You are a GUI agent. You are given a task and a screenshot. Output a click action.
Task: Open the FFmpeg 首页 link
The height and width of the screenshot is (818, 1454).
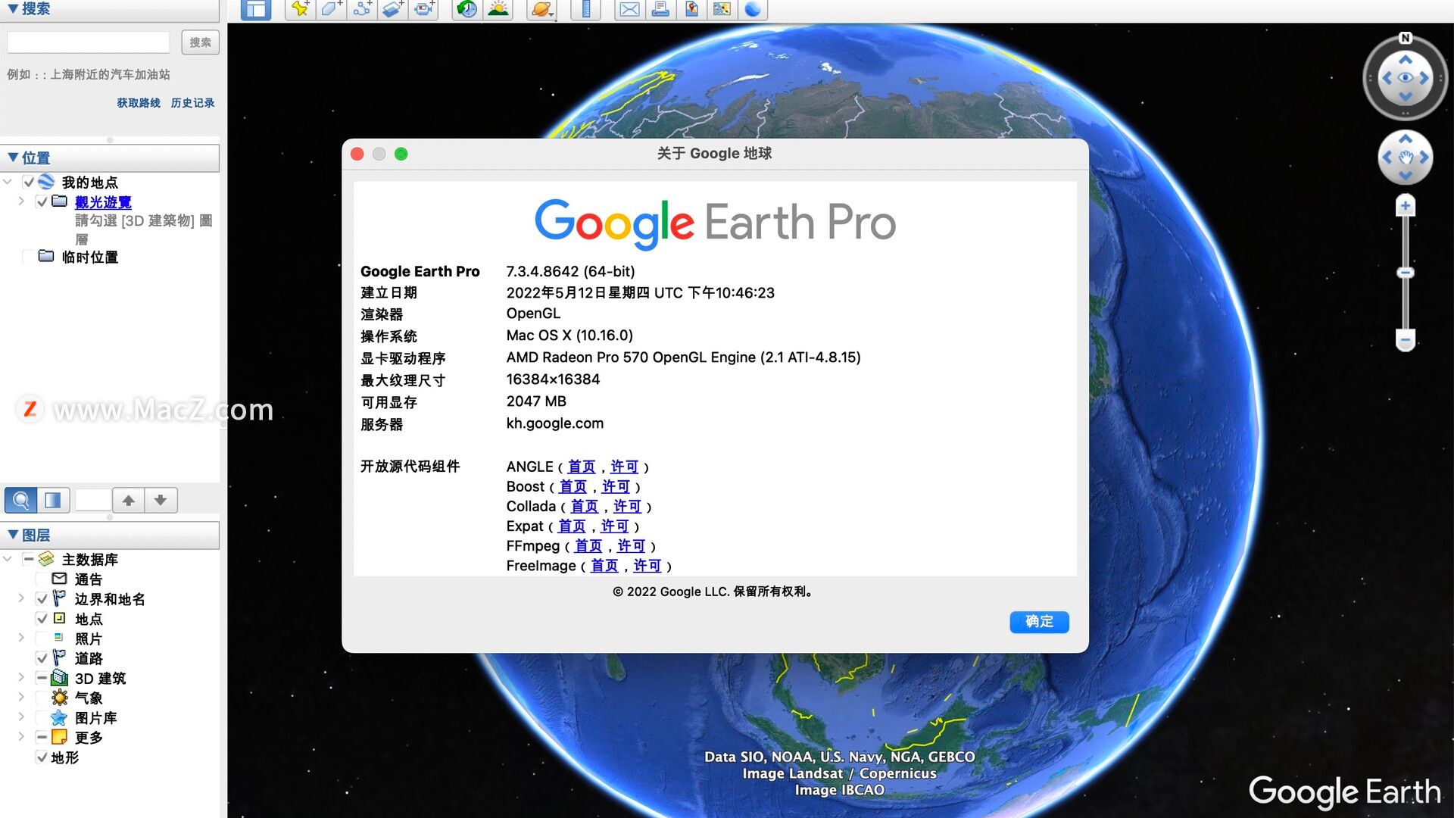pos(588,545)
